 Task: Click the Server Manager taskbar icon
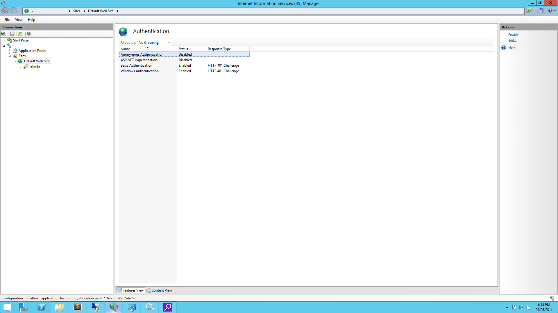[24, 307]
